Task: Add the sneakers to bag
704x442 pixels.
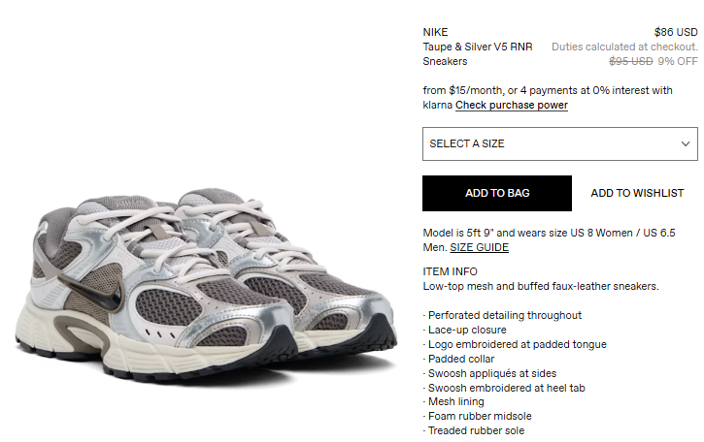Action: 497,193
